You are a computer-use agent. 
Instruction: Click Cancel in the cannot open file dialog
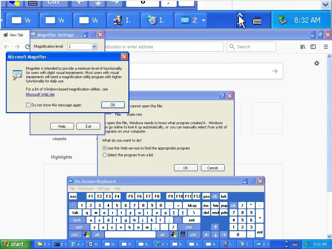[x=213, y=168]
